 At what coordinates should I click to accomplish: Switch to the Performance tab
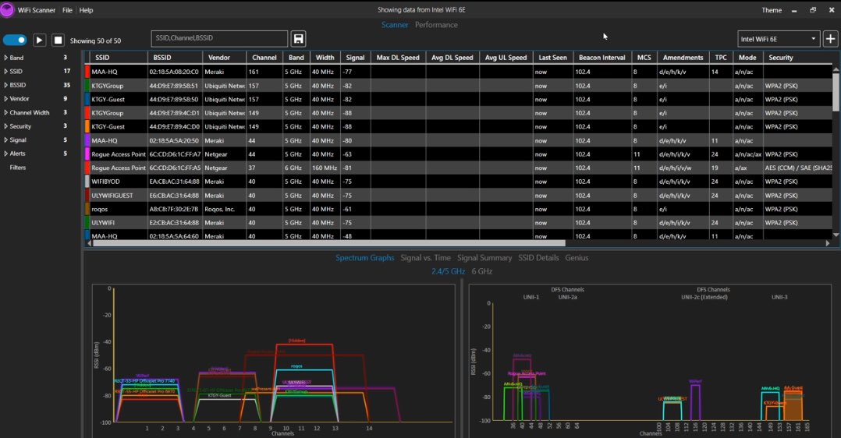coord(436,25)
